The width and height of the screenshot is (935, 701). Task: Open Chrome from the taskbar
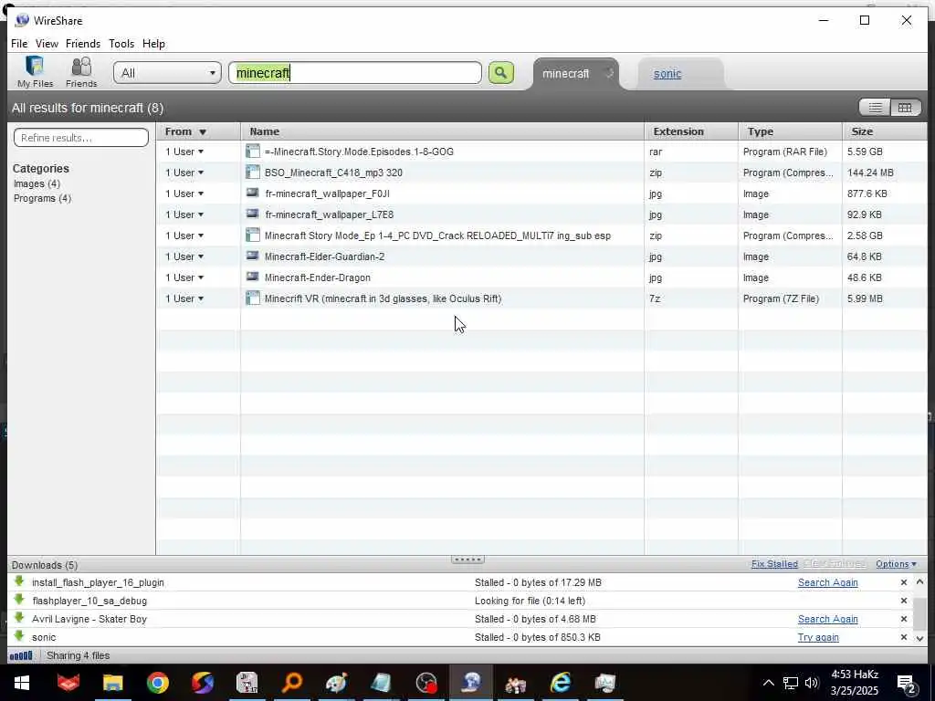point(157,683)
